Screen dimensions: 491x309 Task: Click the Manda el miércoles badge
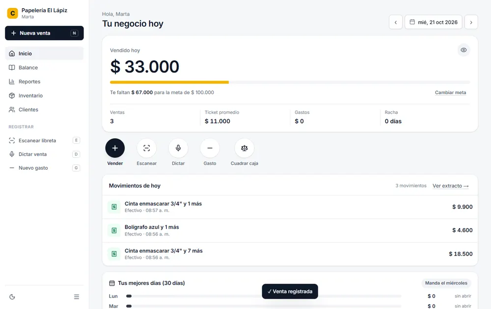click(x=446, y=283)
